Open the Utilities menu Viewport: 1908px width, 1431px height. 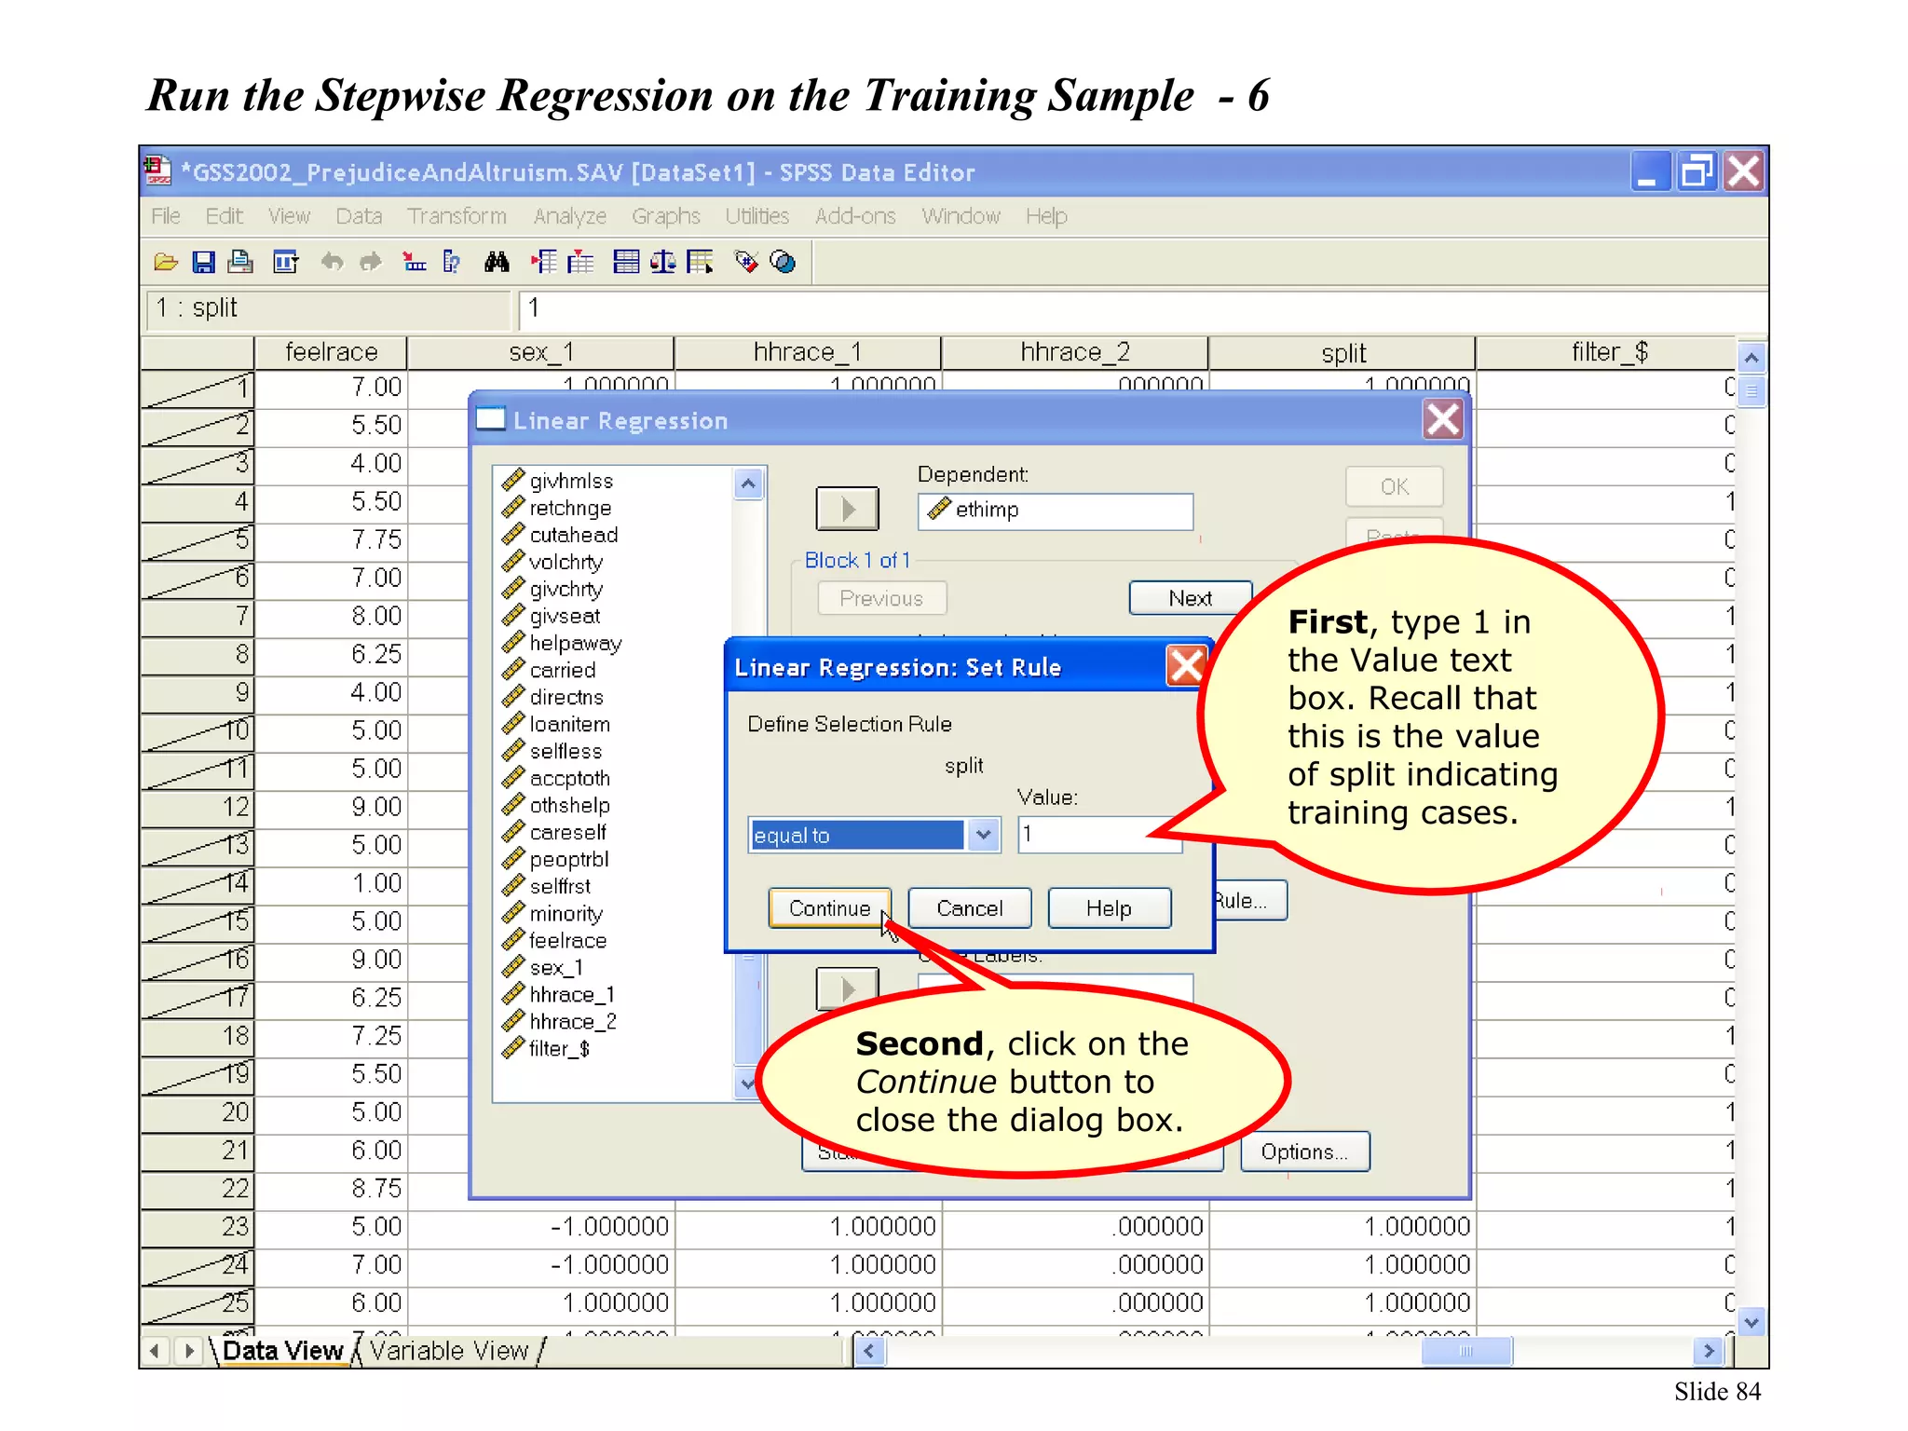pyautogui.click(x=756, y=216)
